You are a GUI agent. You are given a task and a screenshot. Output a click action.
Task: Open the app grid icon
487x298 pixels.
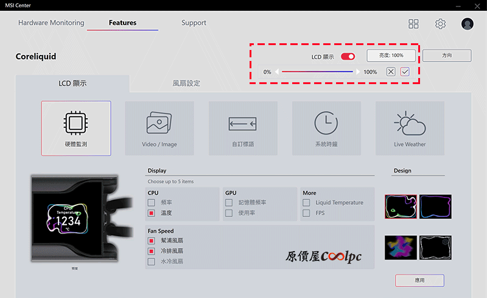[413, 24]
